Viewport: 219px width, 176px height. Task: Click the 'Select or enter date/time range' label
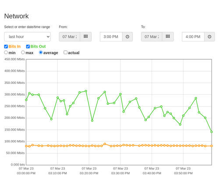coord(27,27)
